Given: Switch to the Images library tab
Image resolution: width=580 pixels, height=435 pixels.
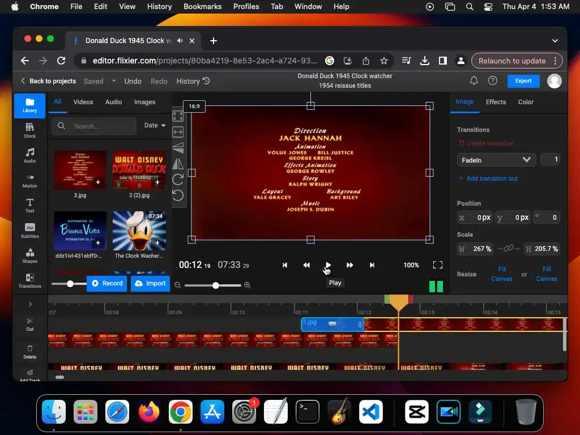Looking at the screenshot, I should coord(144,102).
